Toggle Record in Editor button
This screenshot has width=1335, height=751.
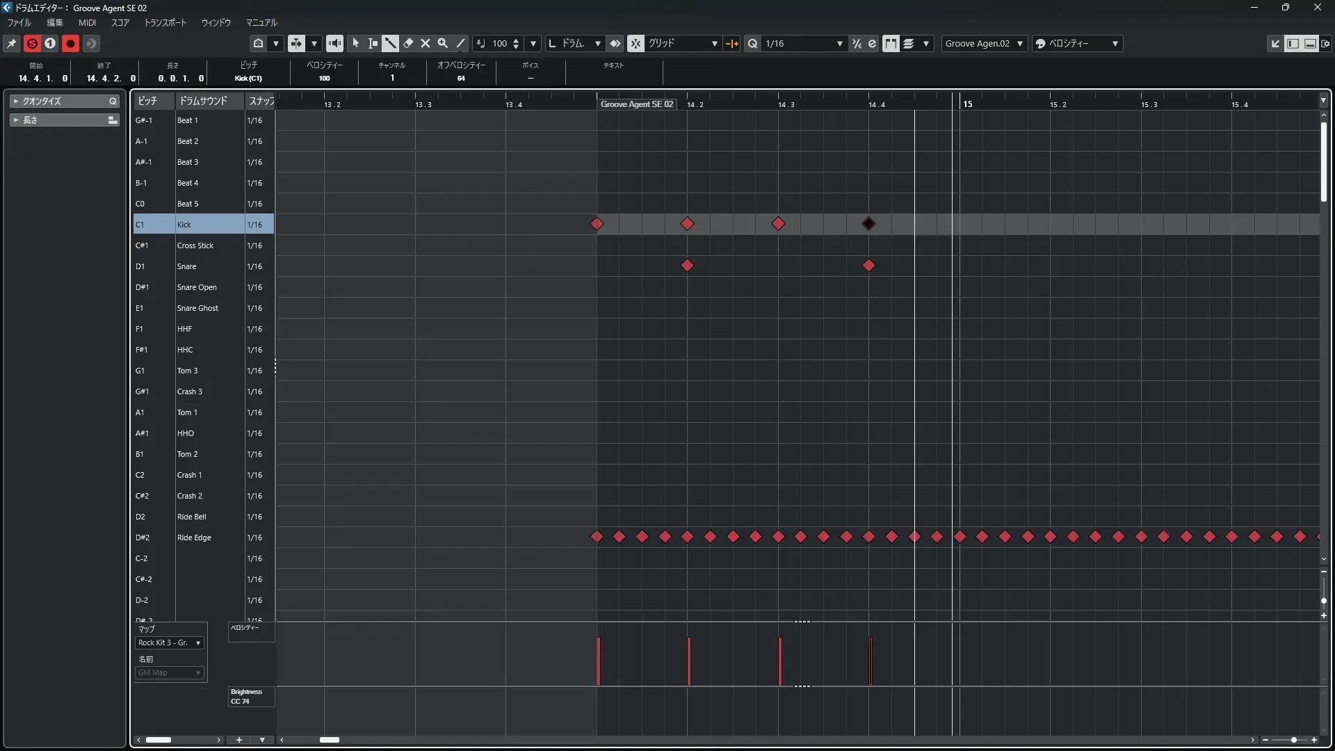click(x=70, y=43)
